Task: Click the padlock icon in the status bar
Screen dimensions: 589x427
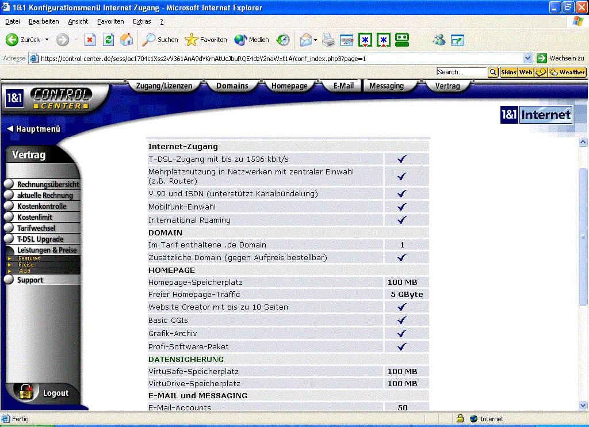Action: [460, 418]
